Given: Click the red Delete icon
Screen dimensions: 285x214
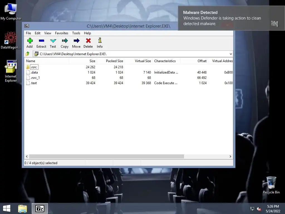Looking at the screenshot, I should [88, 41].
